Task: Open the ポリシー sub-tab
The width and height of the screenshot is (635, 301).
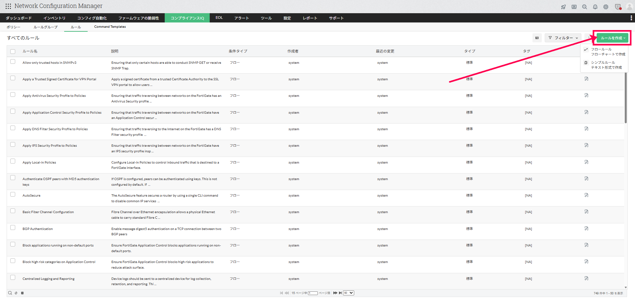Action: tap(14, 27)
